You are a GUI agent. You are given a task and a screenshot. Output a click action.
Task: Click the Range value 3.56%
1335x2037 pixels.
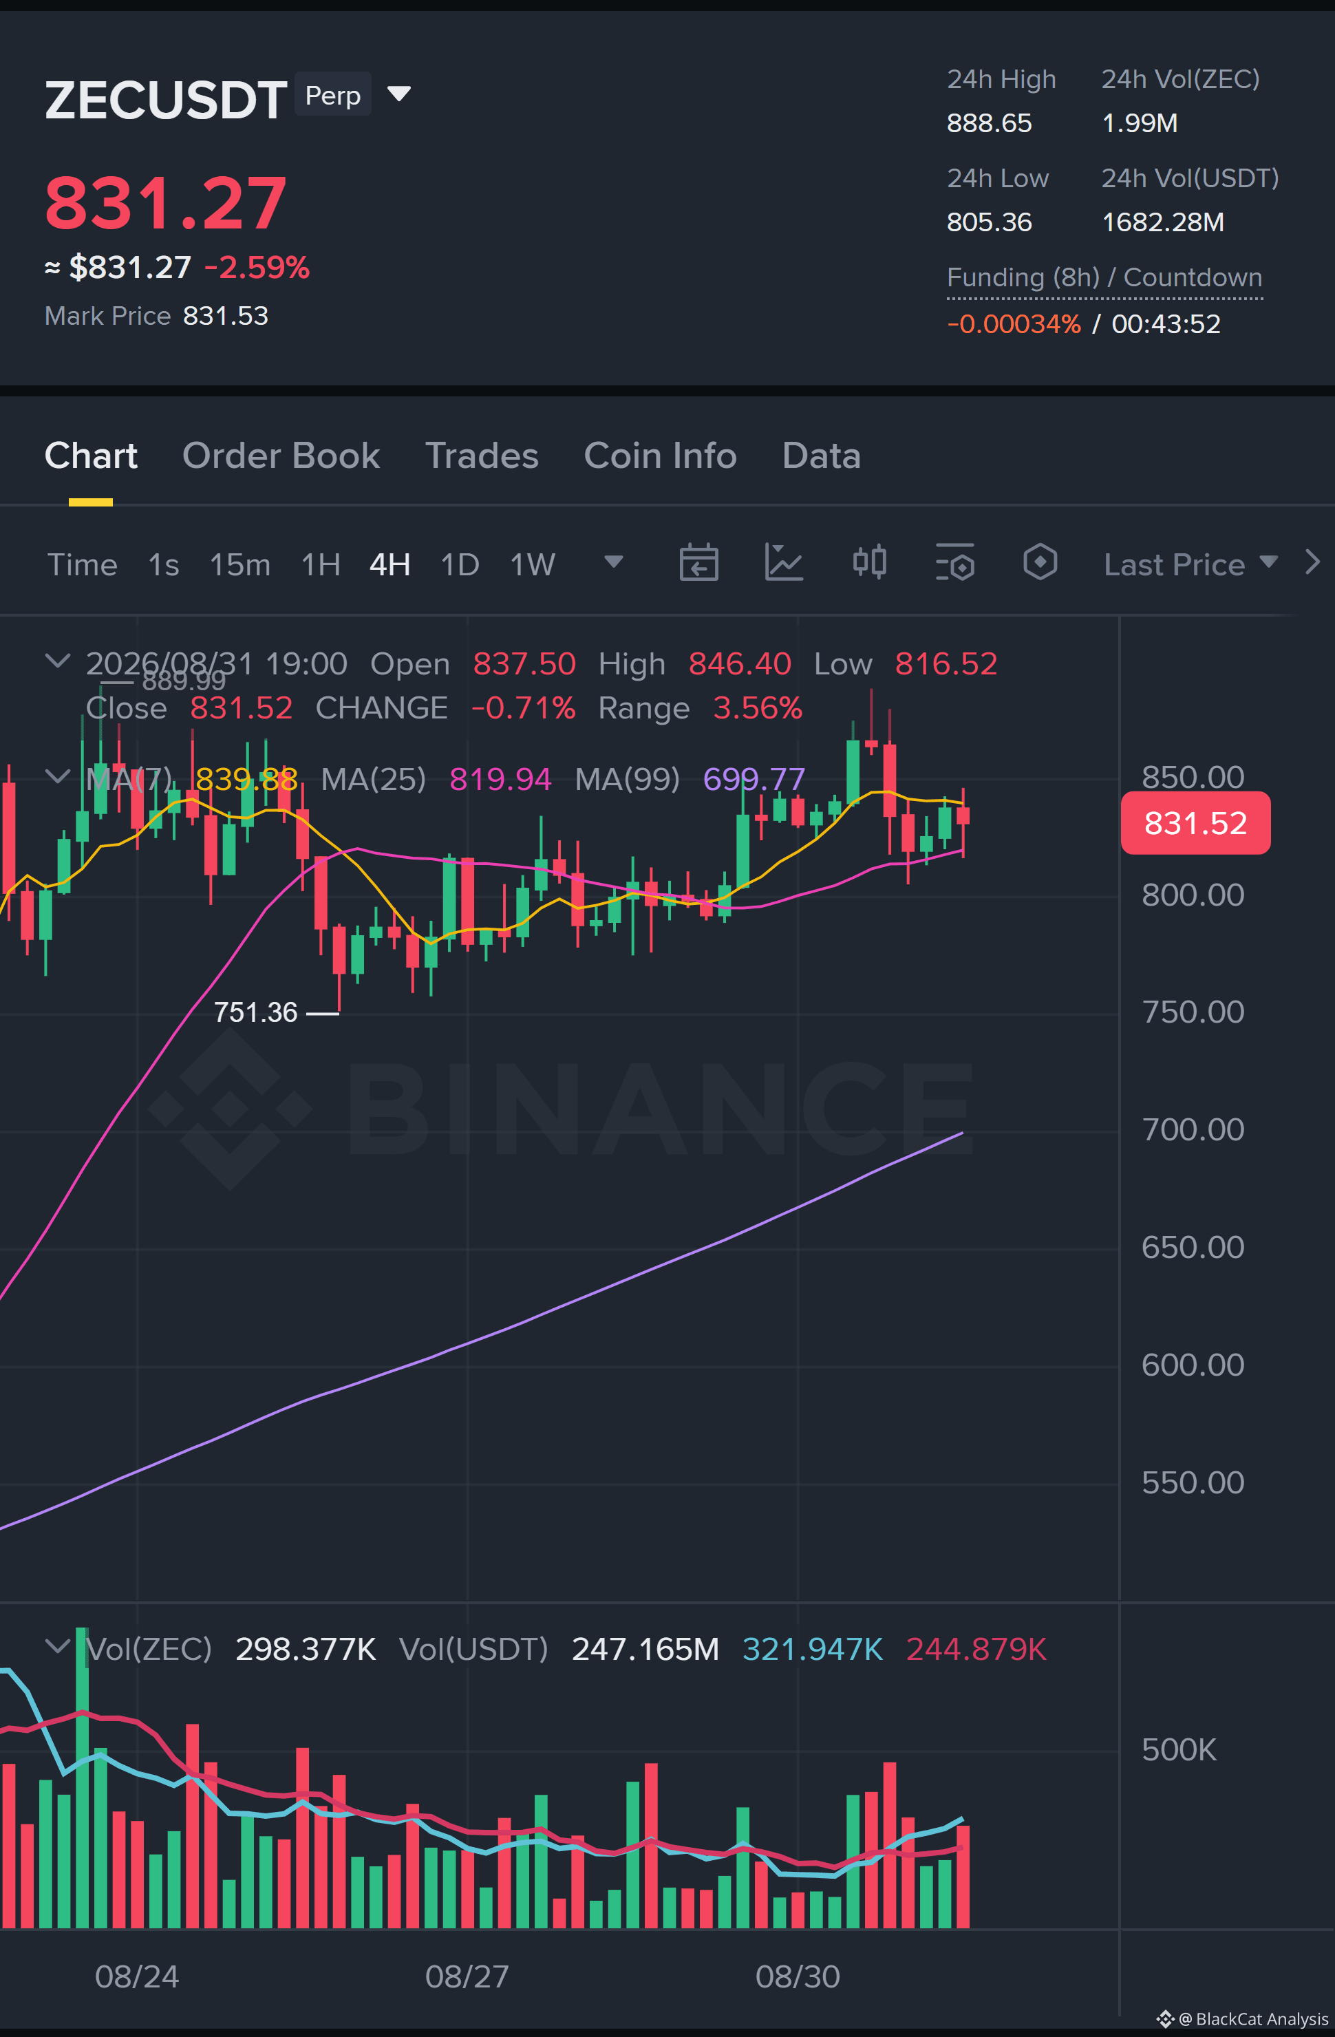(758, 708)
